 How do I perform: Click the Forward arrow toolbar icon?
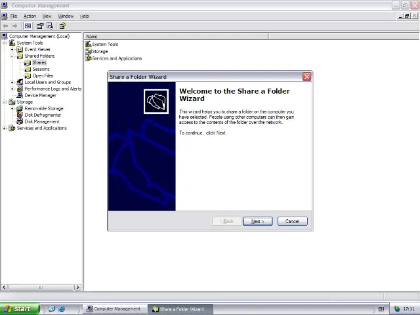click(14, 26)
